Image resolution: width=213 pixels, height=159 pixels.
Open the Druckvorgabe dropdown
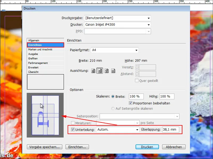117,18
